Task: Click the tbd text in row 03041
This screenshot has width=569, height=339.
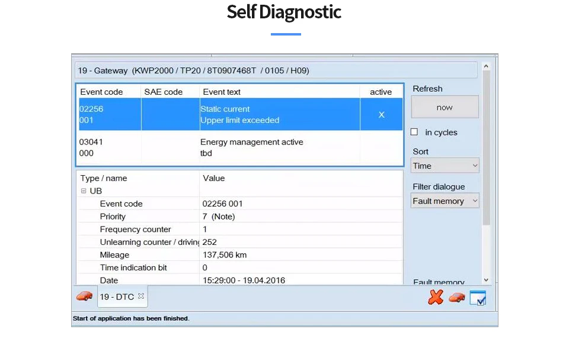Action: [206, 153]
